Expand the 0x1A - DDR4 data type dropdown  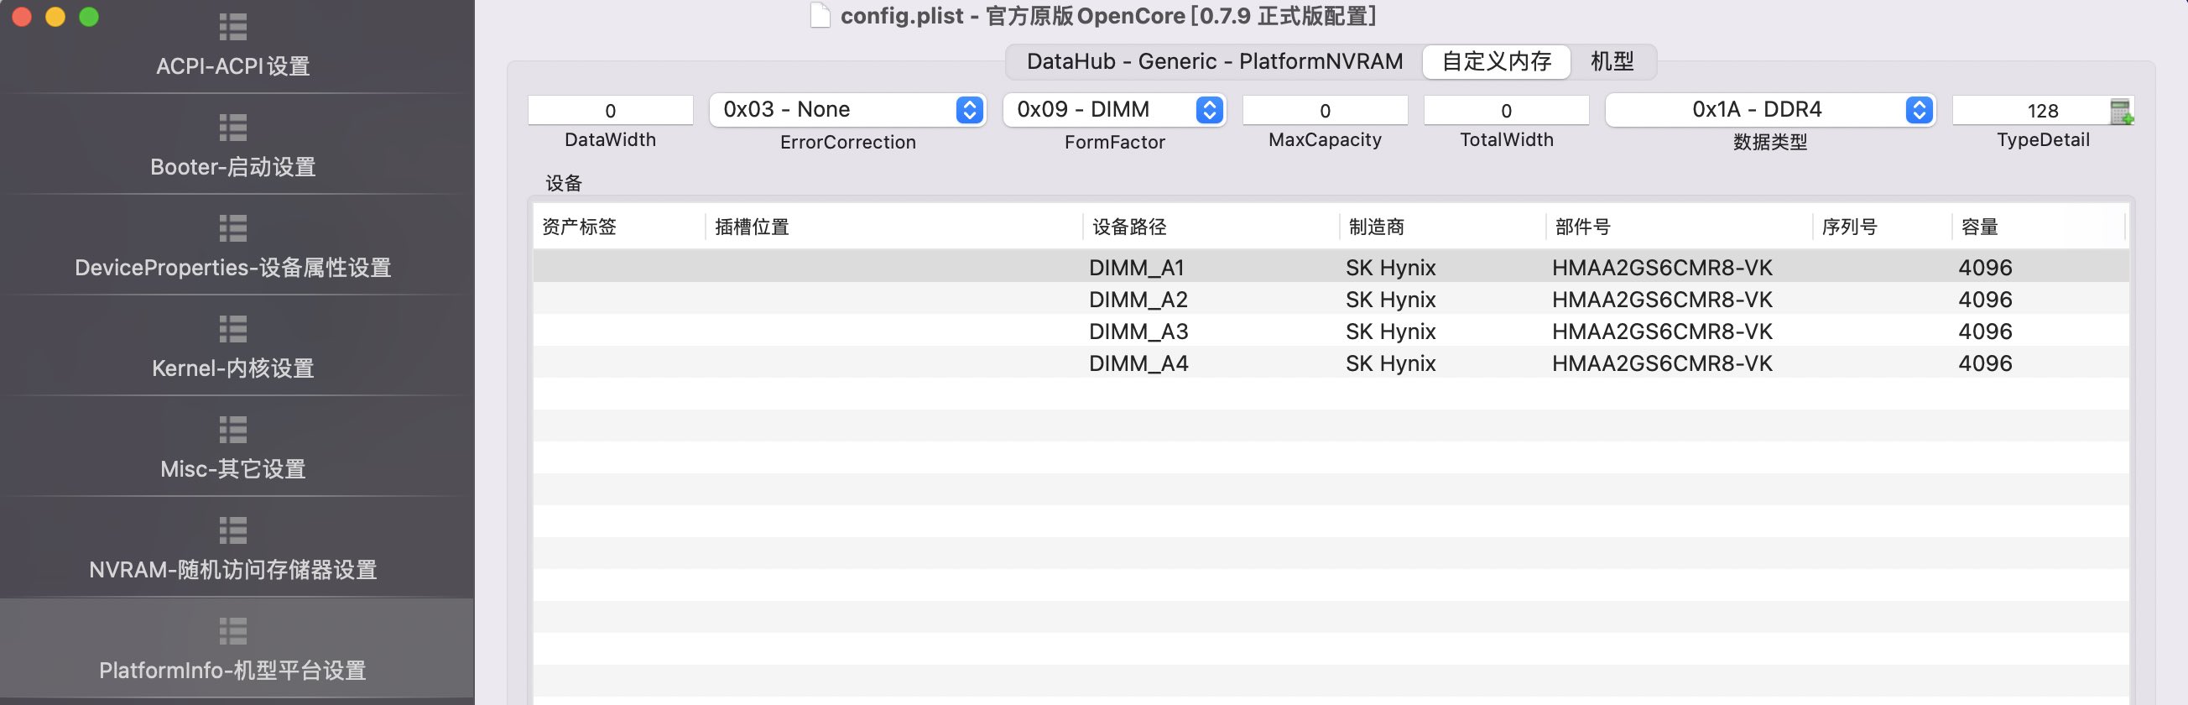(x=1770, y=110)
